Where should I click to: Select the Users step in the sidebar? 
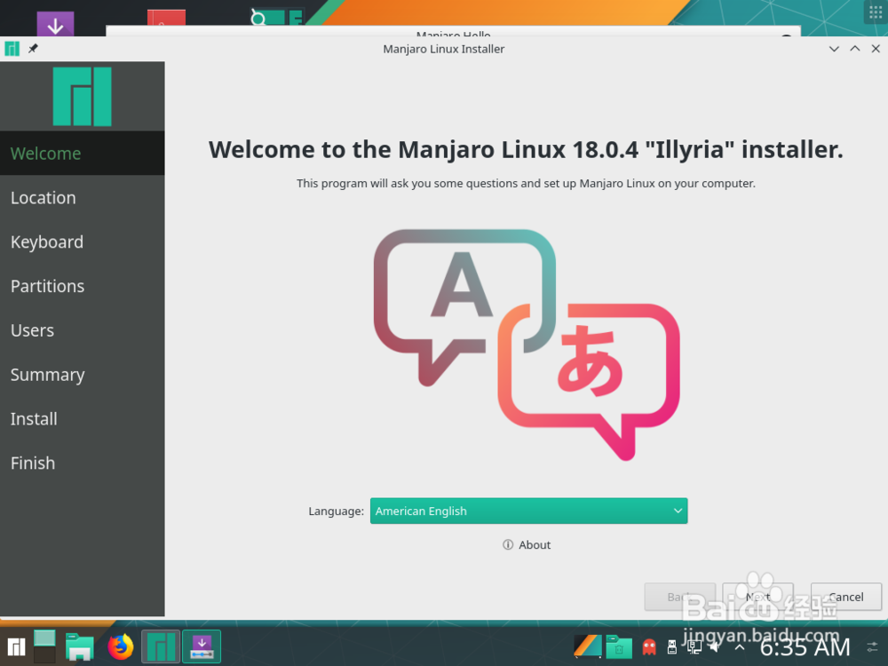[x=82, y=330]
